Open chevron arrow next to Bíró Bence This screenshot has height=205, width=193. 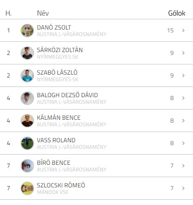point(184,166)
